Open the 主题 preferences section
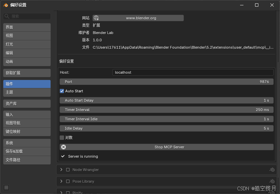Viewport: 280px width, 194px height. pos(27,92)
